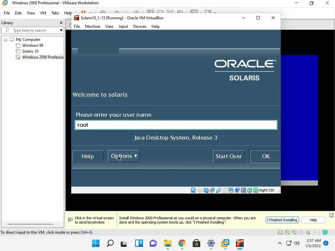Screen dimensions: 335x251
Task: Click user name field containing root
Action: click(176, 125)
